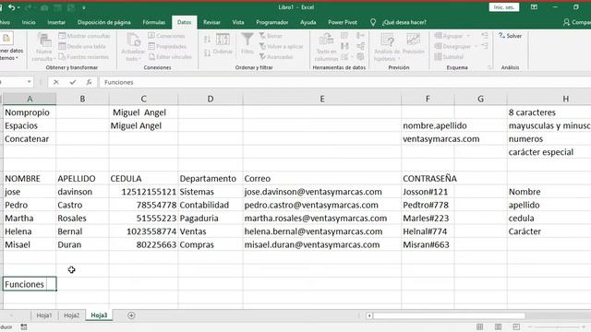The image size is (591, 332).
Task: Select the column C header
Action: (143, 99)
